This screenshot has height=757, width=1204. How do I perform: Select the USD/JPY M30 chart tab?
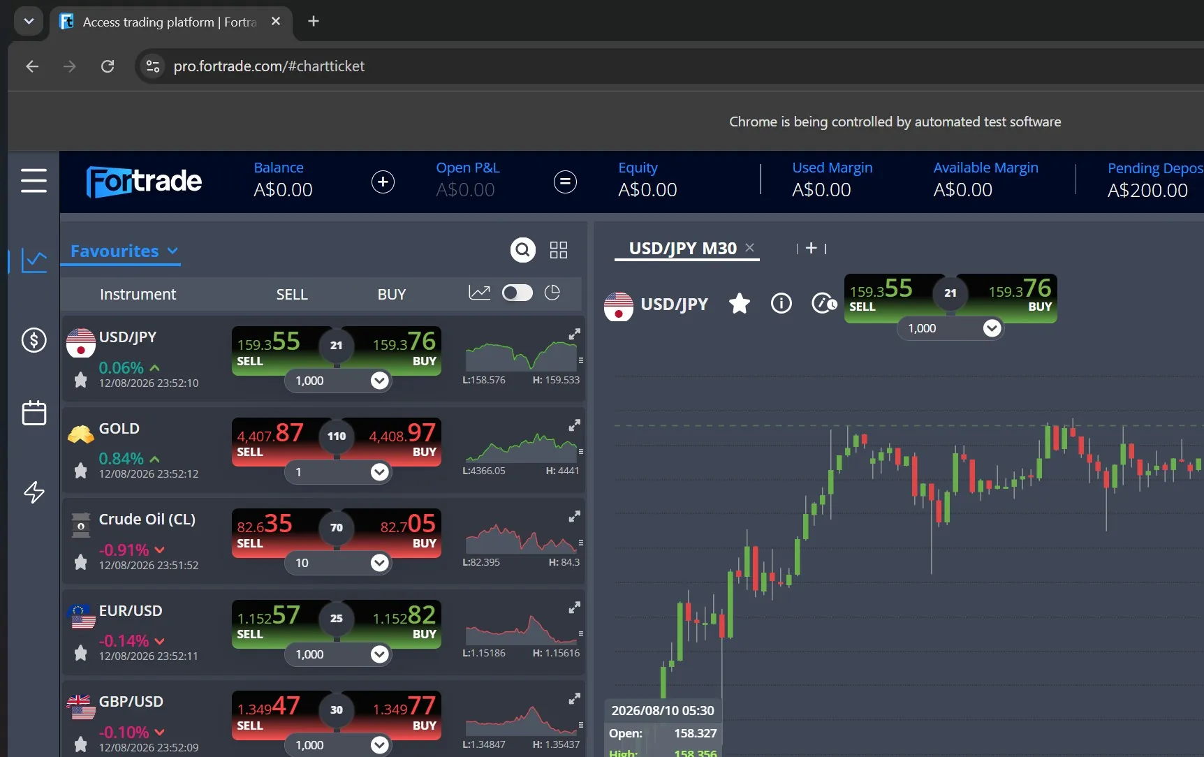coord(682,248)
